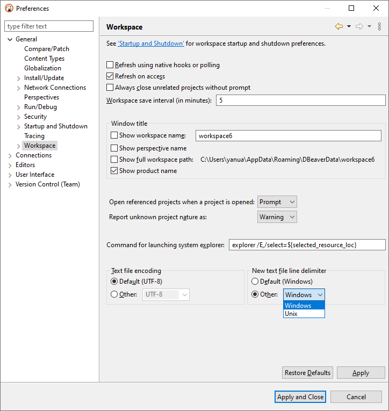This screenshot has height=411, width=389.
Task: Expand the Run/Debug tree node
Action: point(18,107)
